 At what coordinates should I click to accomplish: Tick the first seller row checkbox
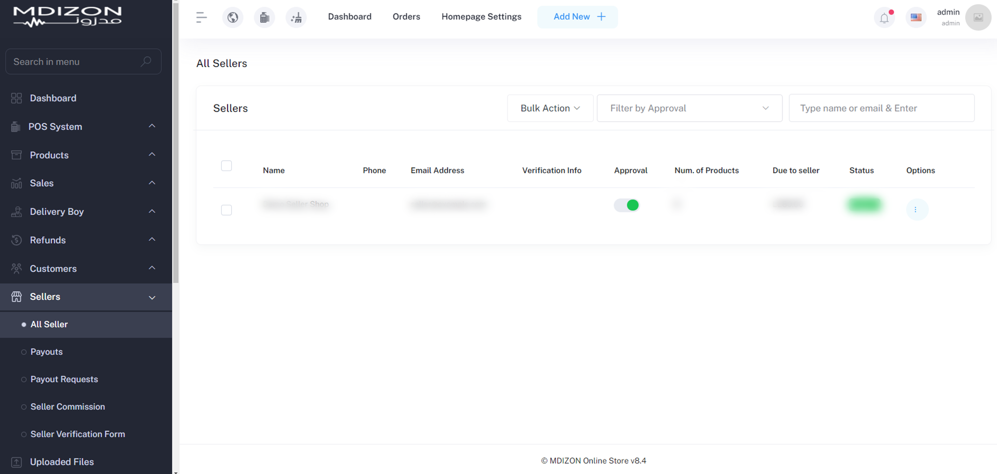point(227,210)
